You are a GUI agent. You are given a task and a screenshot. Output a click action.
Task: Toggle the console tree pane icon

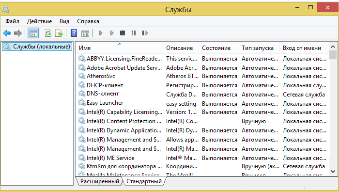(33, 33)
